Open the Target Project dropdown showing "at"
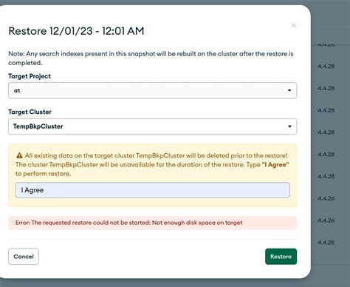This screenshot has width=350, height=287. click(152, 90)
